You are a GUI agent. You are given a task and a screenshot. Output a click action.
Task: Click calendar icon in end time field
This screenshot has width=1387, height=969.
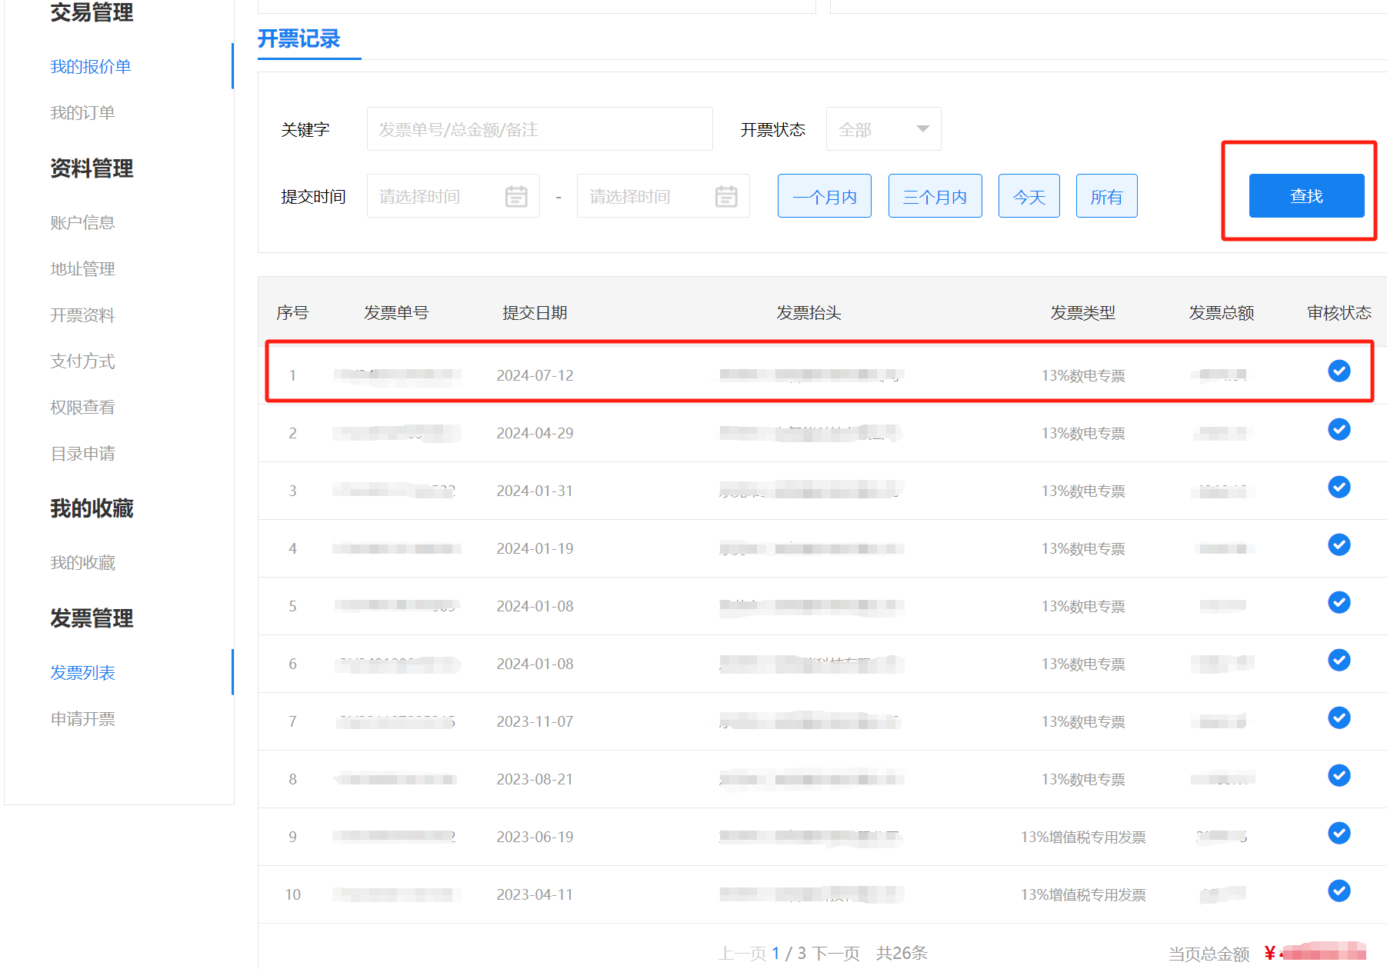click(725, 197)
